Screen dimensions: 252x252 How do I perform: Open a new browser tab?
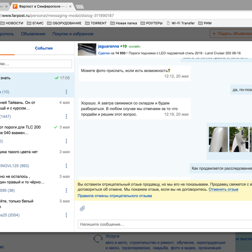(x=80, y=7)
